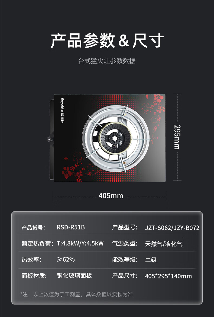Click the 二级 energy grade value
The image size is (214, 317).
(151, 260)
